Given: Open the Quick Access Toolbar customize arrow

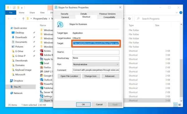Looking at the screenshot, I should click(22, 8).
